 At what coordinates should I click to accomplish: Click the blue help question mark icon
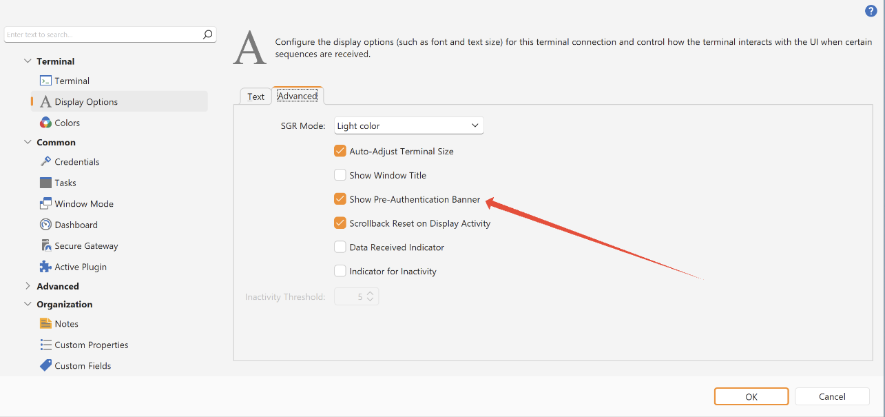pyautogui.click(x=871, y=10)
